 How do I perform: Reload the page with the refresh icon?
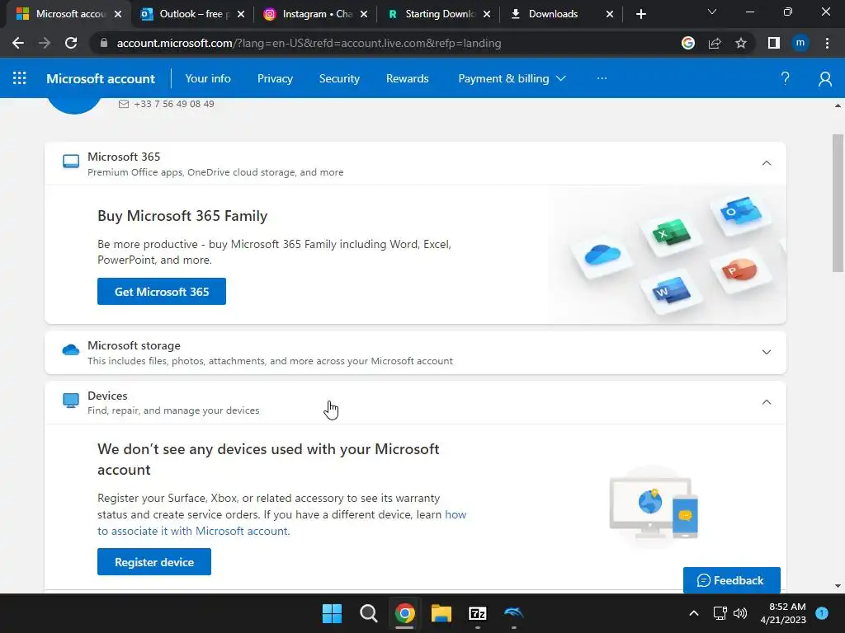(x=71, y=43)
